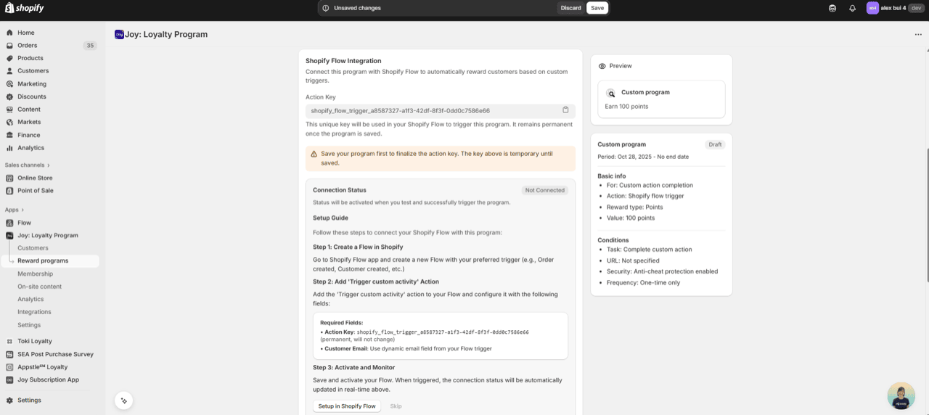Click the Action Key field
Viewport: 929px width, 415px height.
click(x=441, y=111)
